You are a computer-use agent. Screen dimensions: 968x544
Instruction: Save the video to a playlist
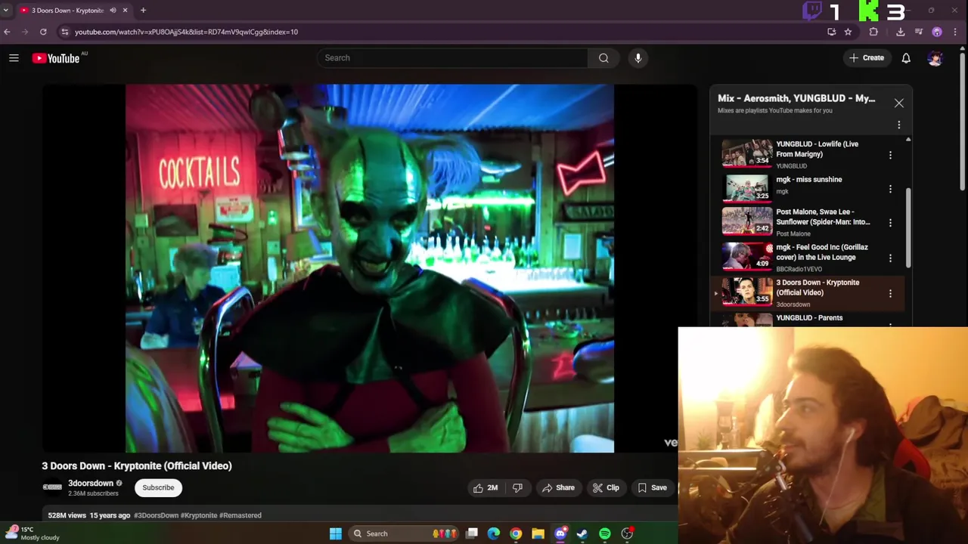[x=652, y=488]
